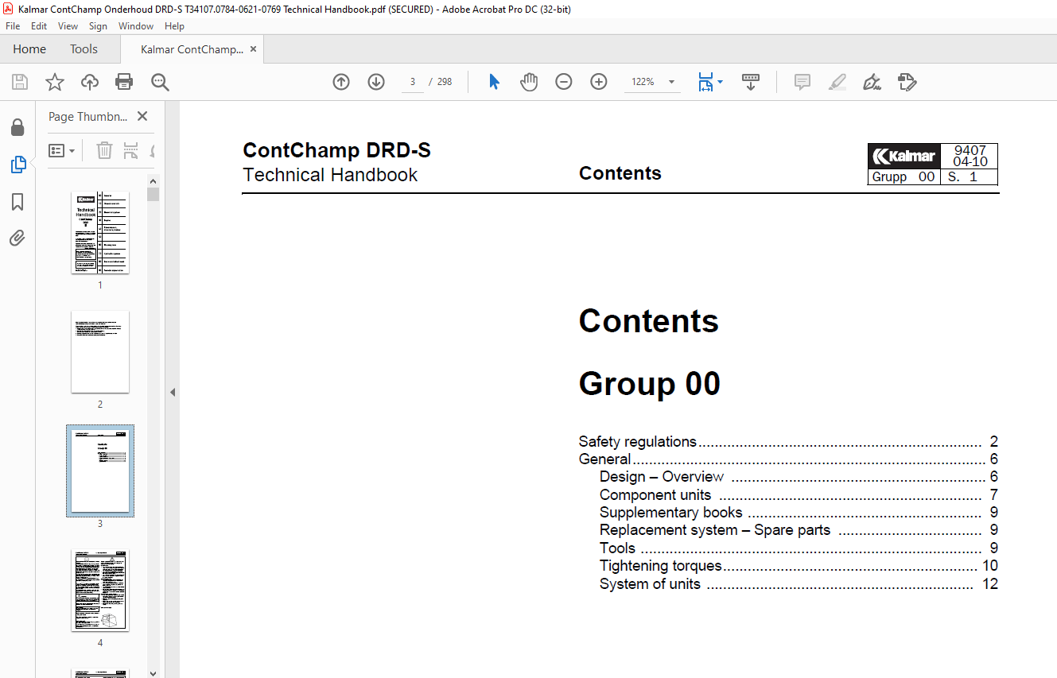Click the Fit page width icon
This screenshot has height=678, width=1057.
point(705,82)
